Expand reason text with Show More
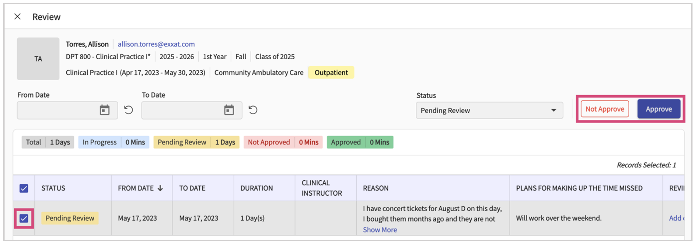Screen dimensions: 695x244 click(x=380, y=230)
